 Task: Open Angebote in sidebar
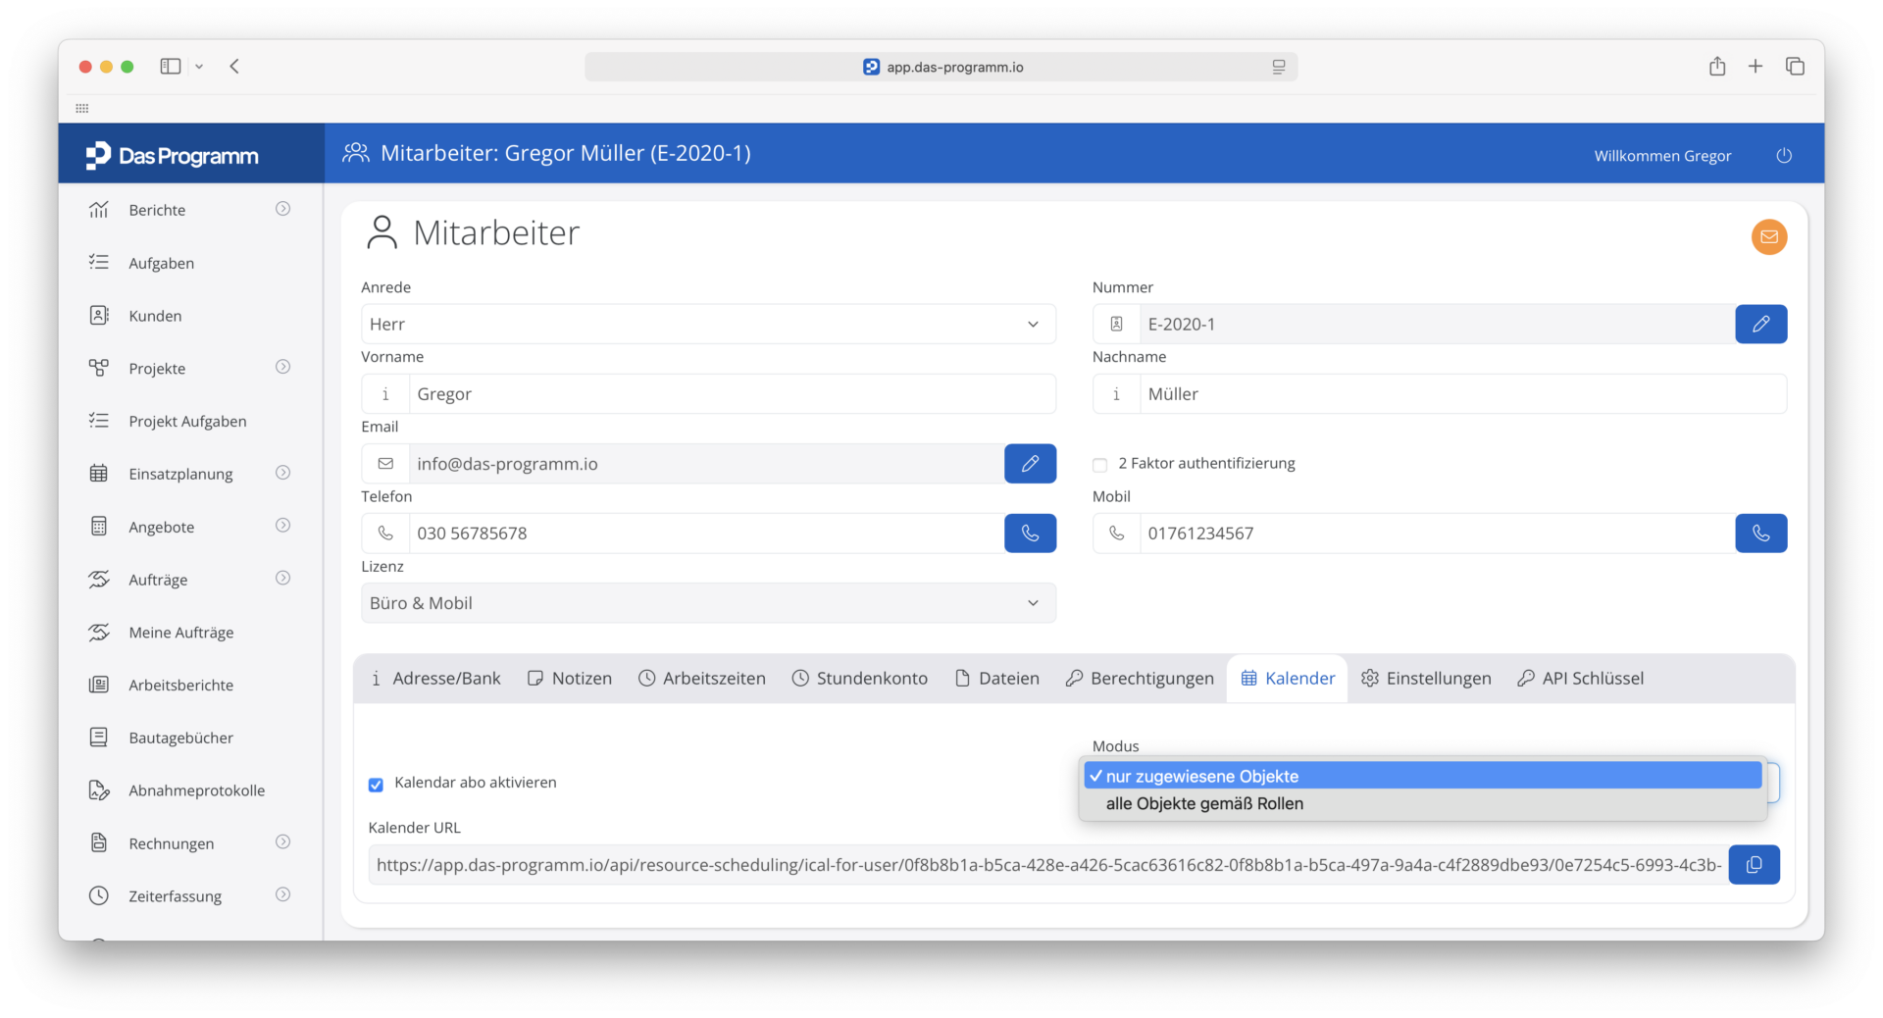161,528
